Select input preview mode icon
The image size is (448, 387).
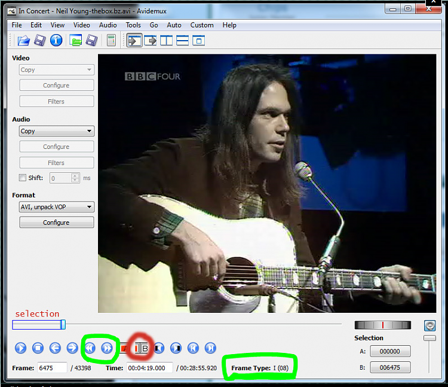(x=134, y=41)
